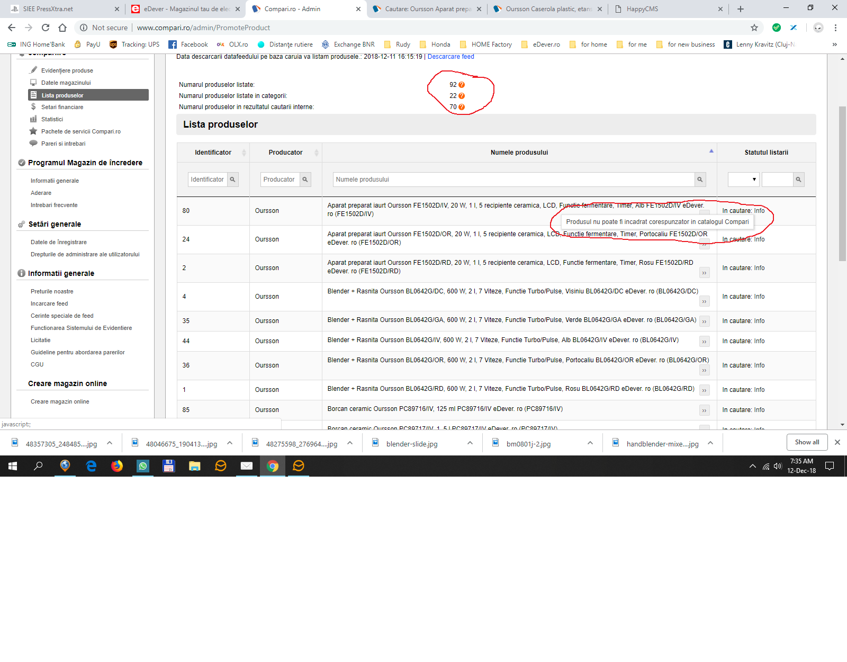Screen dimensions: 847x662
Task: Click the browser back arrow
Action: click(12, 28)
